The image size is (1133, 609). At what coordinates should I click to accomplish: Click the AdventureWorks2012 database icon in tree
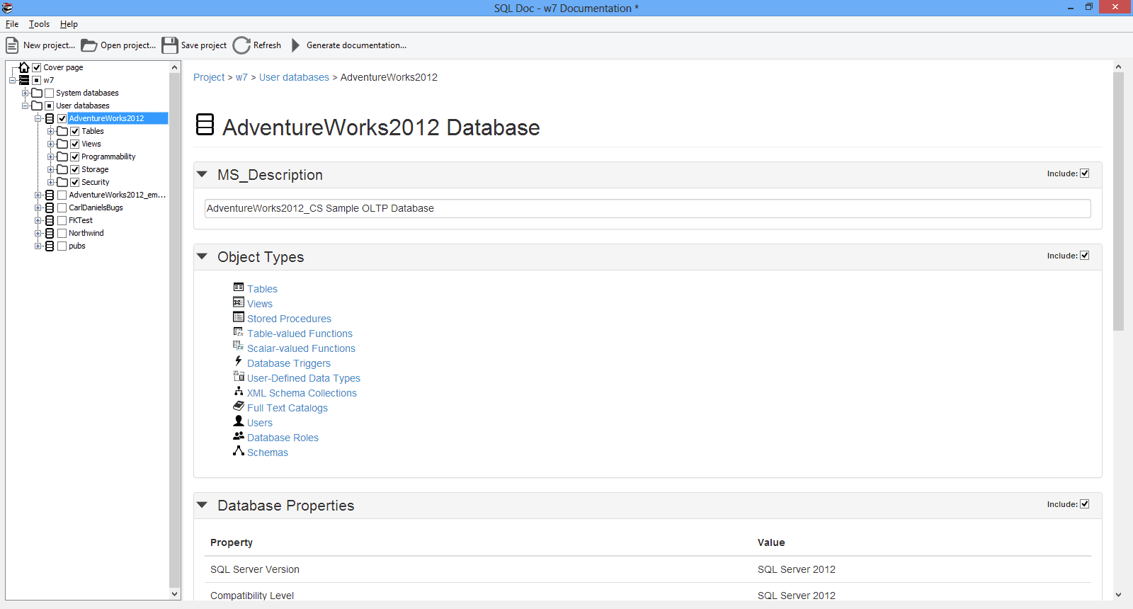(50, 118)
